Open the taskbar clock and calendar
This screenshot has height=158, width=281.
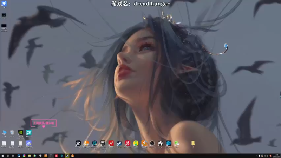point(276,156)
